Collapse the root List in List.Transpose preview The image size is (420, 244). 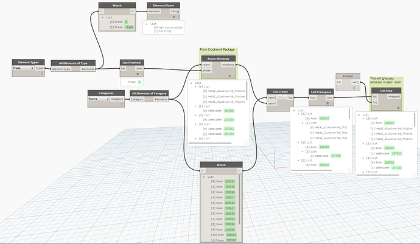click(x=294, y=110)
